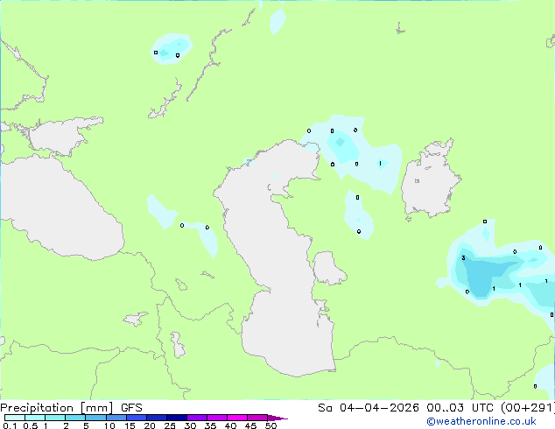The height and width of the screenshot is (429, 555).
Task: Click the 'GFS' model label
Action: 131,408
